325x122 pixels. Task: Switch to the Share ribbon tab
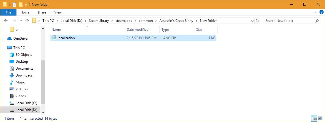[42, 12]
